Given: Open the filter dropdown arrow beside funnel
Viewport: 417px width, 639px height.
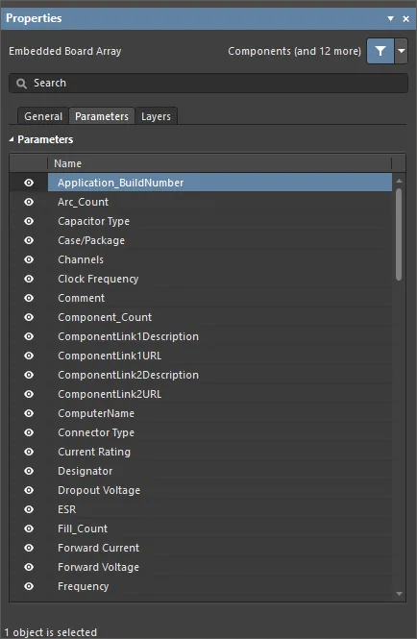Looking at the screenshot, I should 401,51.
